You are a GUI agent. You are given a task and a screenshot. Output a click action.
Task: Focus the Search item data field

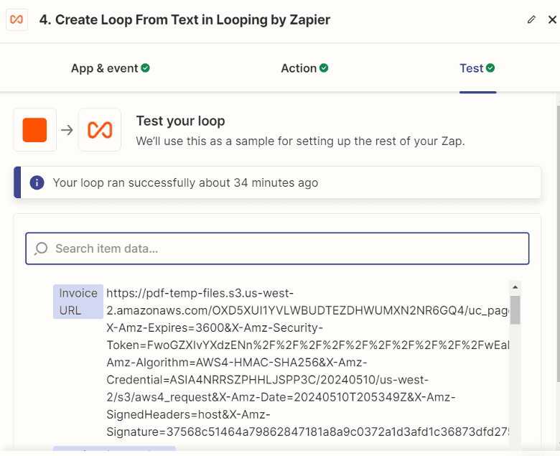point(277,248)
